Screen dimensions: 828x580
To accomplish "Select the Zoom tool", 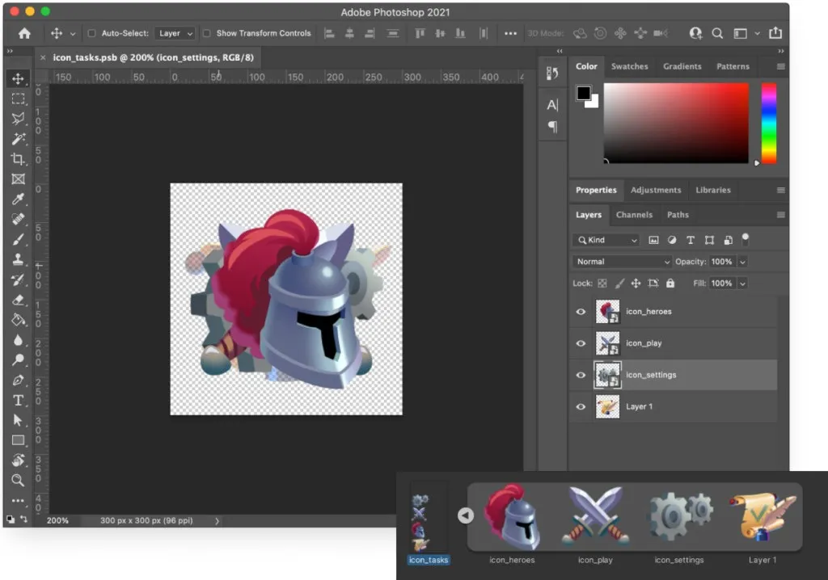I will click(18, 481).
